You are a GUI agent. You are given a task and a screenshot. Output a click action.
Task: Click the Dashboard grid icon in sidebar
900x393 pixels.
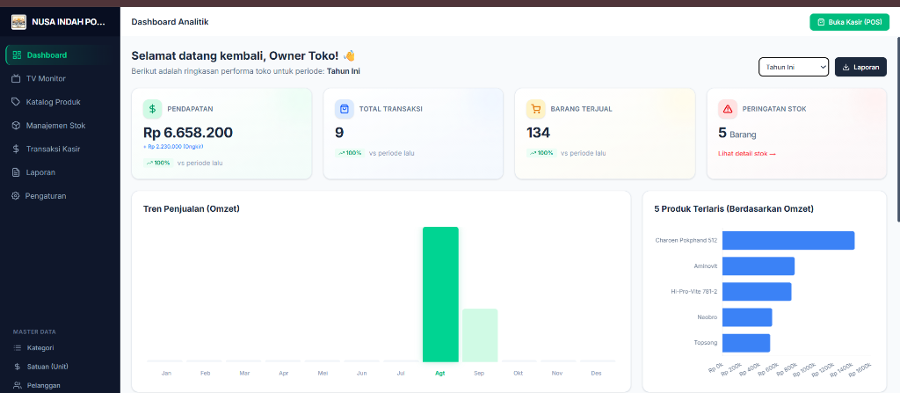coord(17,55)
